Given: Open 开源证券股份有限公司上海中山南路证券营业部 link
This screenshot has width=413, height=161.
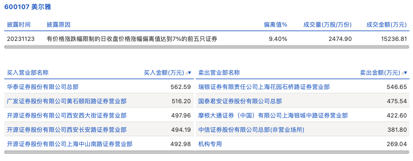Looking at the screenshot, I should (70, 144).
